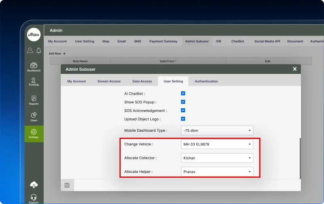Open the Email tab
324x204 pixels.
pos(122,41)
